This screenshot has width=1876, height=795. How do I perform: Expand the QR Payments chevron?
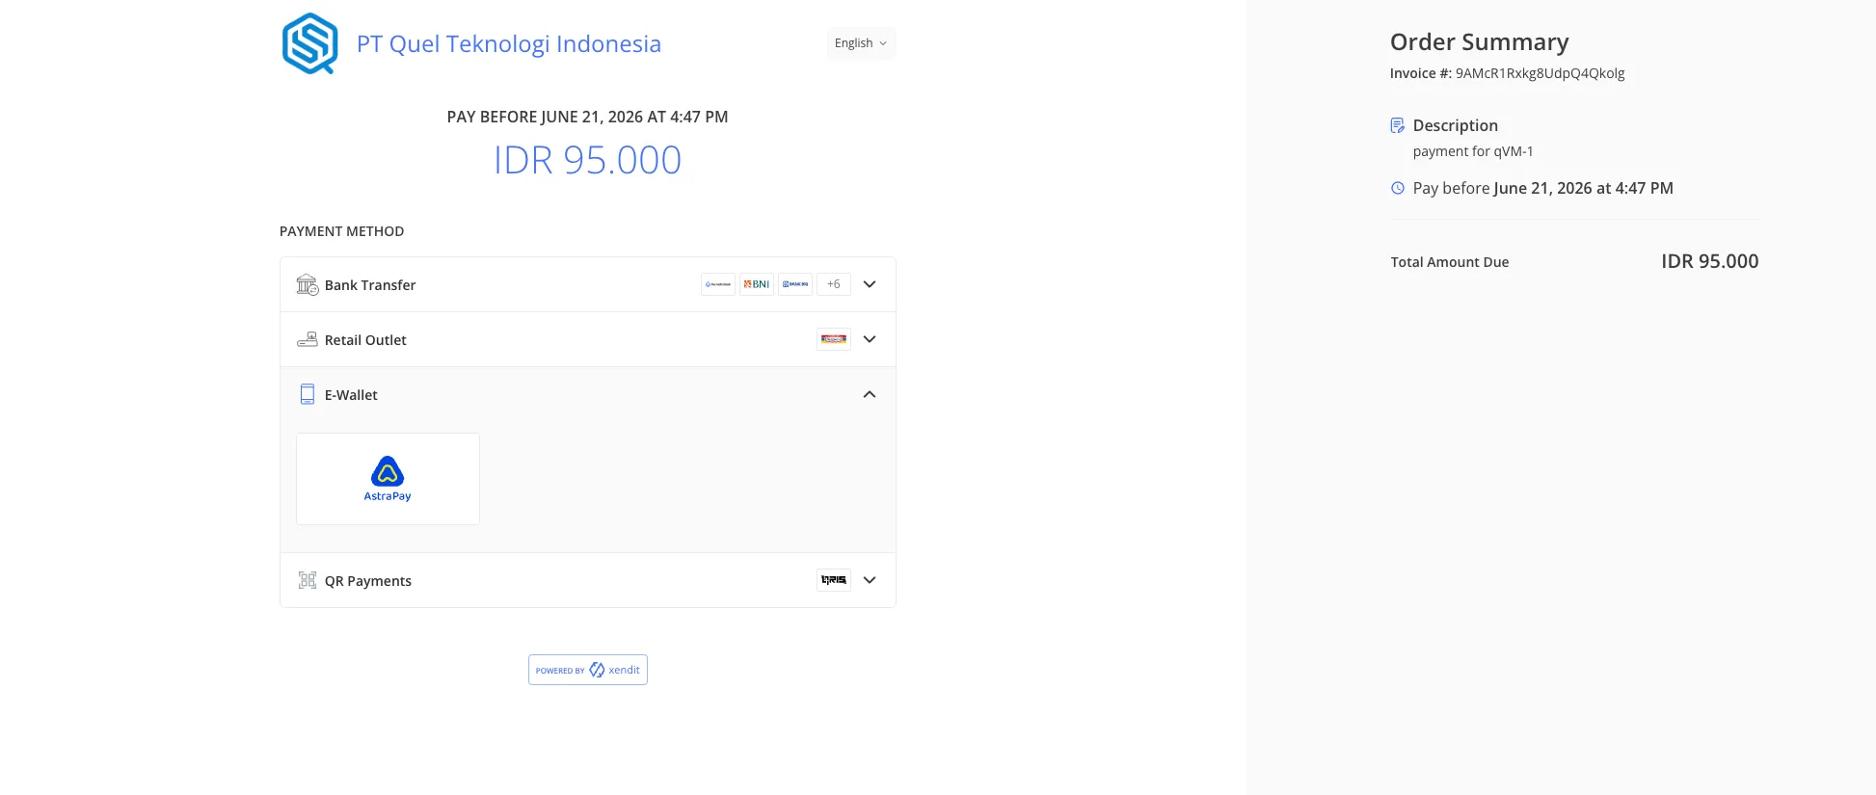click(870, 580)
